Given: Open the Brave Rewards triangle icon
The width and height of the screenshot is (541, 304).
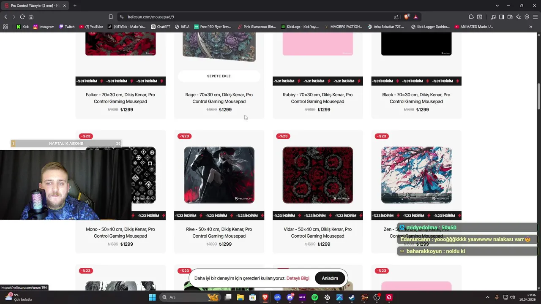Looking at the screenshot, I should pos(415,17).
